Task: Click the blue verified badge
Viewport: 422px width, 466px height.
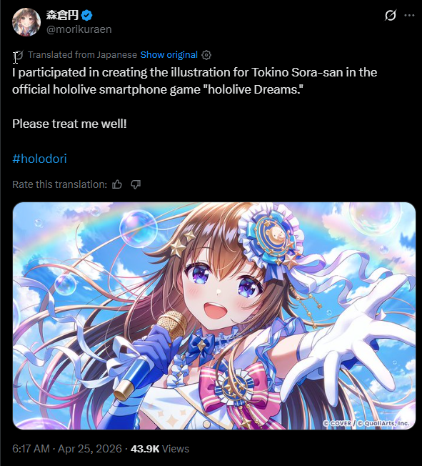Action: 86,15
